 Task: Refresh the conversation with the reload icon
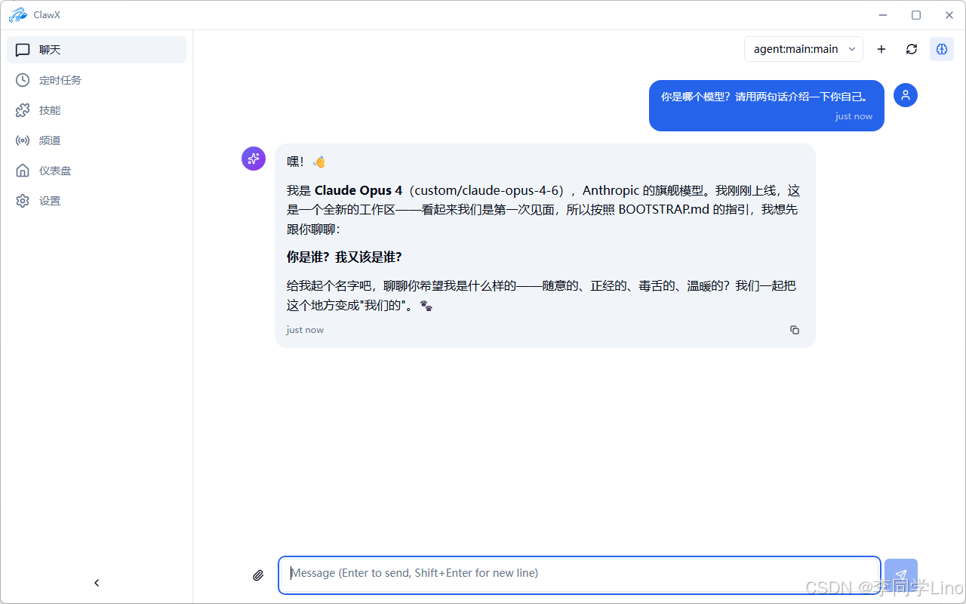point(911,48)
